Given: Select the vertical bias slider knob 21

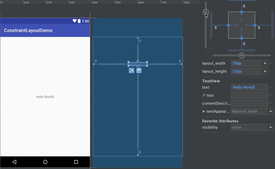Looking at the screenshot, I should tap(206, 12).
